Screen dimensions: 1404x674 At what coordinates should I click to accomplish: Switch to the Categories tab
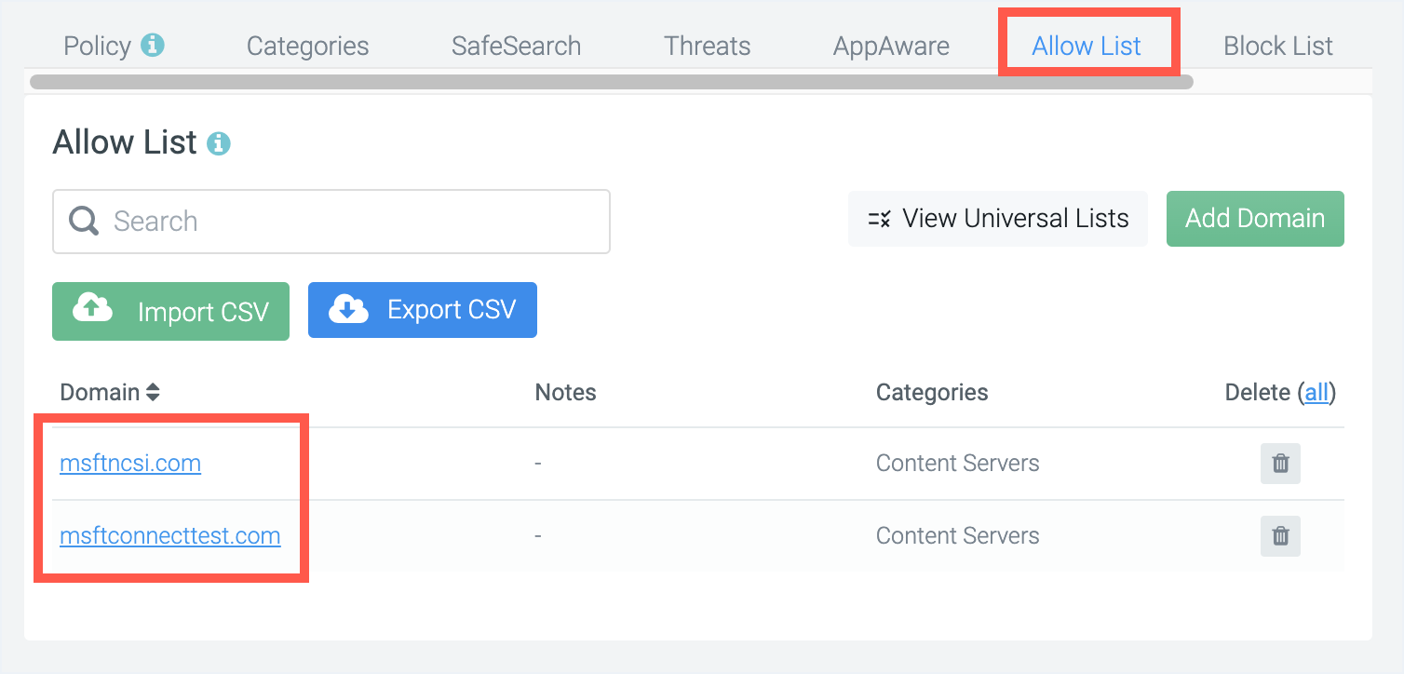[307, 46]
